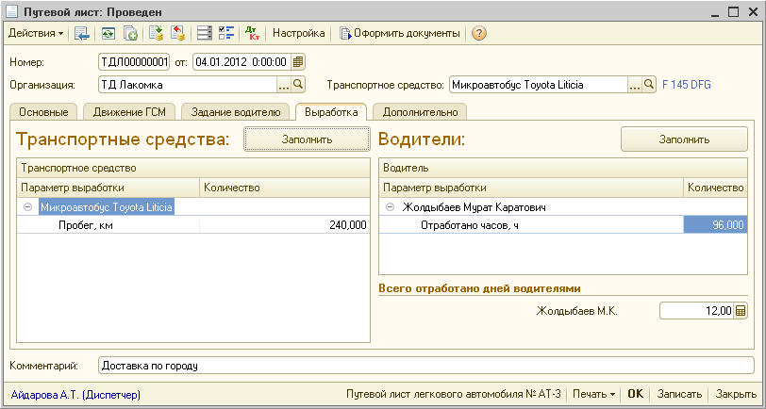766x409 pixels.
Task: Open the Задание водителю tab
Action: tap(235, 112)
